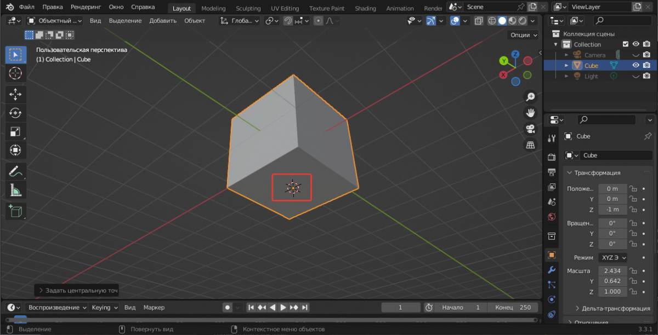658x335 pixels.
Task: Open the Modifiers wrench tab
Action: coord(552,270)
